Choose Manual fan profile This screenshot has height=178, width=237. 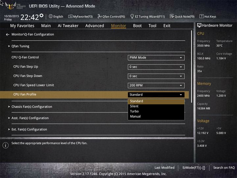click(156, 116)
